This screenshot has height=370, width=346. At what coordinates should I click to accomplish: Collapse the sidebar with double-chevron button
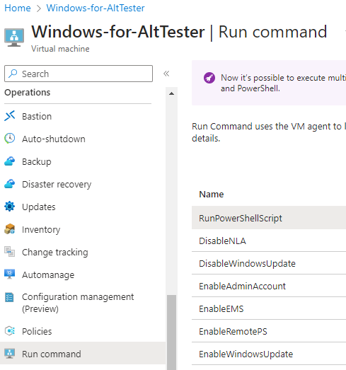point(166,74)
